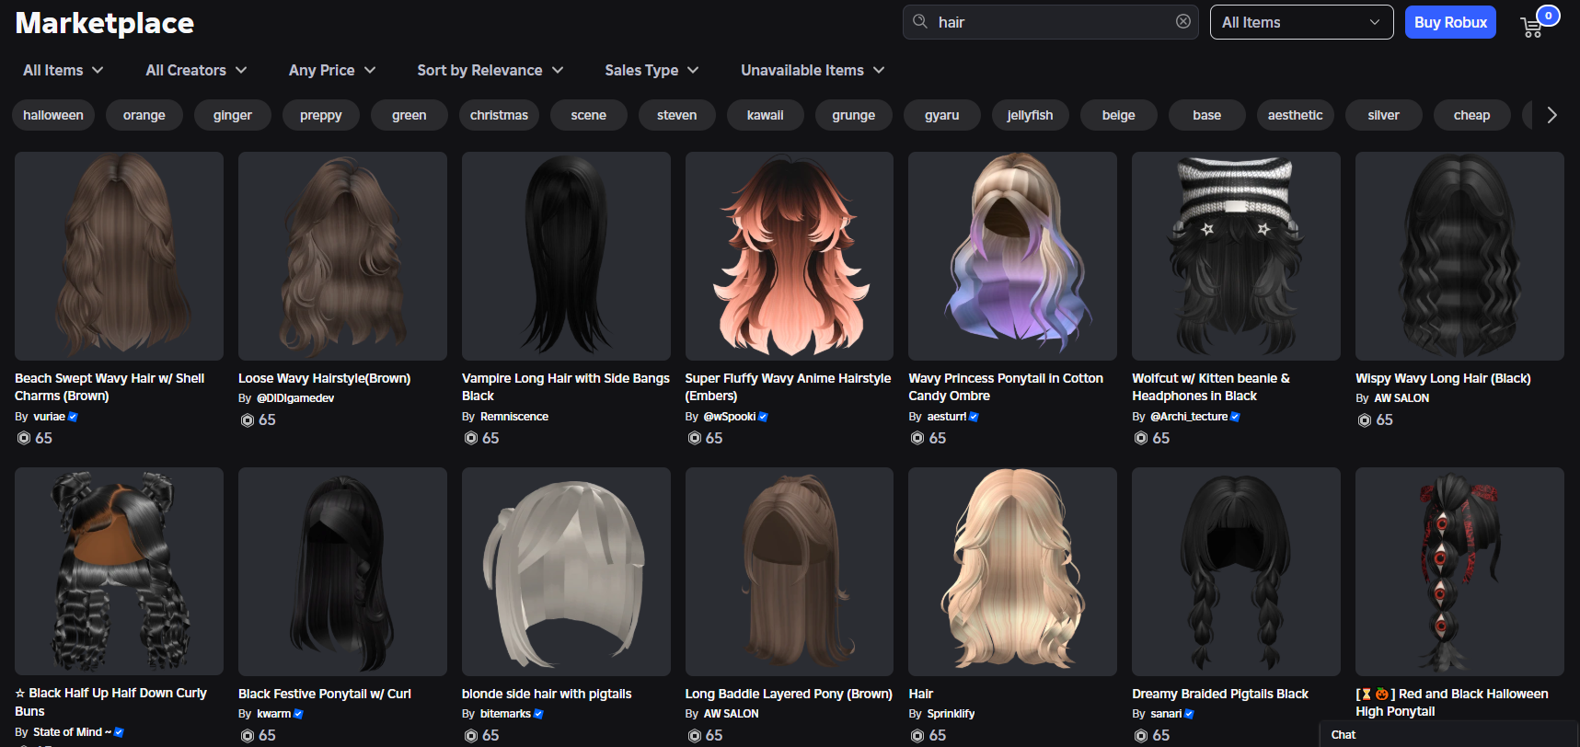Click the cart item count badge
This screenshot has height=747, width=1580.
pyautogui.click(x=1549, y=16)
